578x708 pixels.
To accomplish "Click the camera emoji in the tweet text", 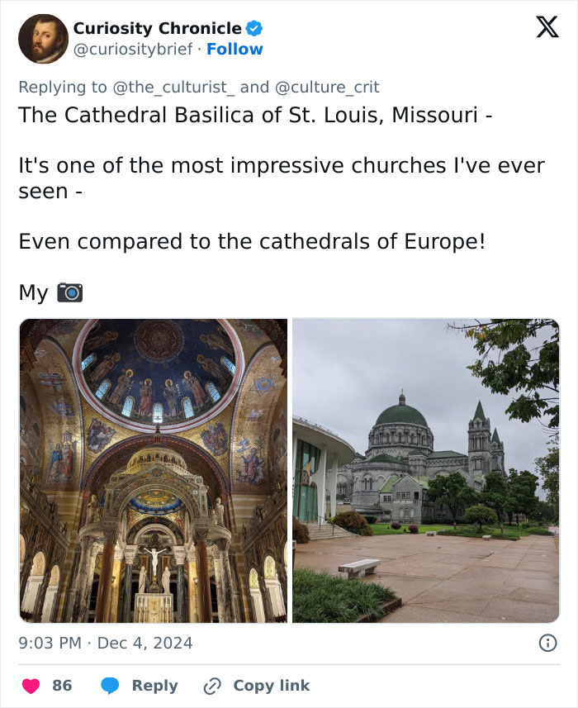I will click(69, 291).
